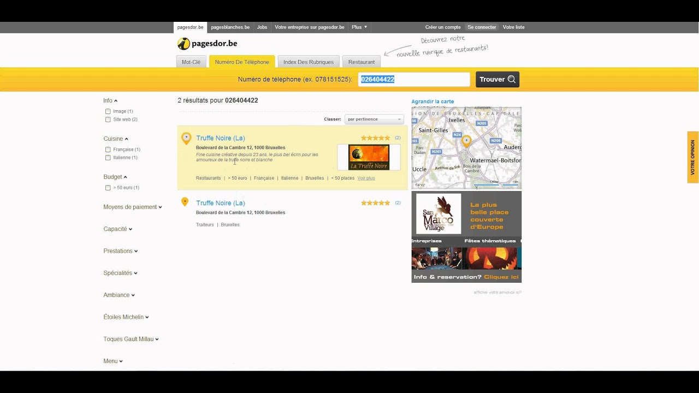Viewport: 699px width, 393px height.
Task: Click the Trouver search button
Action: (x=497, y=79)
